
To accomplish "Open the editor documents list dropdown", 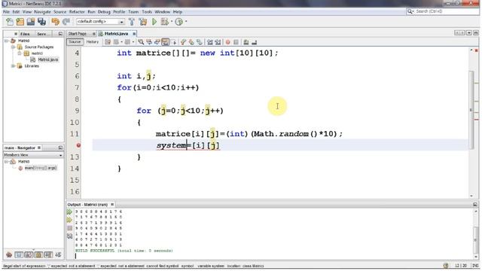I will pos(469,33).
